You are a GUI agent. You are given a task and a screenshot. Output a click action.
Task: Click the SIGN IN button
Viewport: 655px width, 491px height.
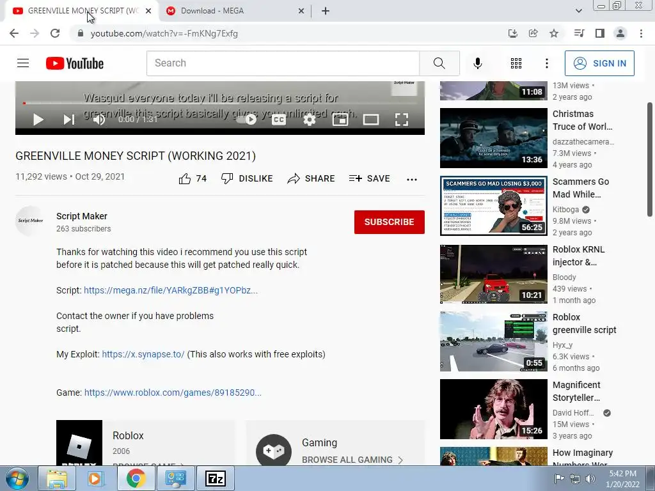click(x=599, y=63)
